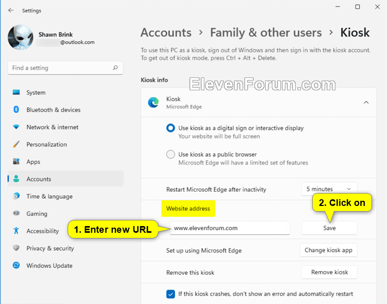Focus the Find a setting box
The image size is (387, 304).
click(x=66, y=68)
